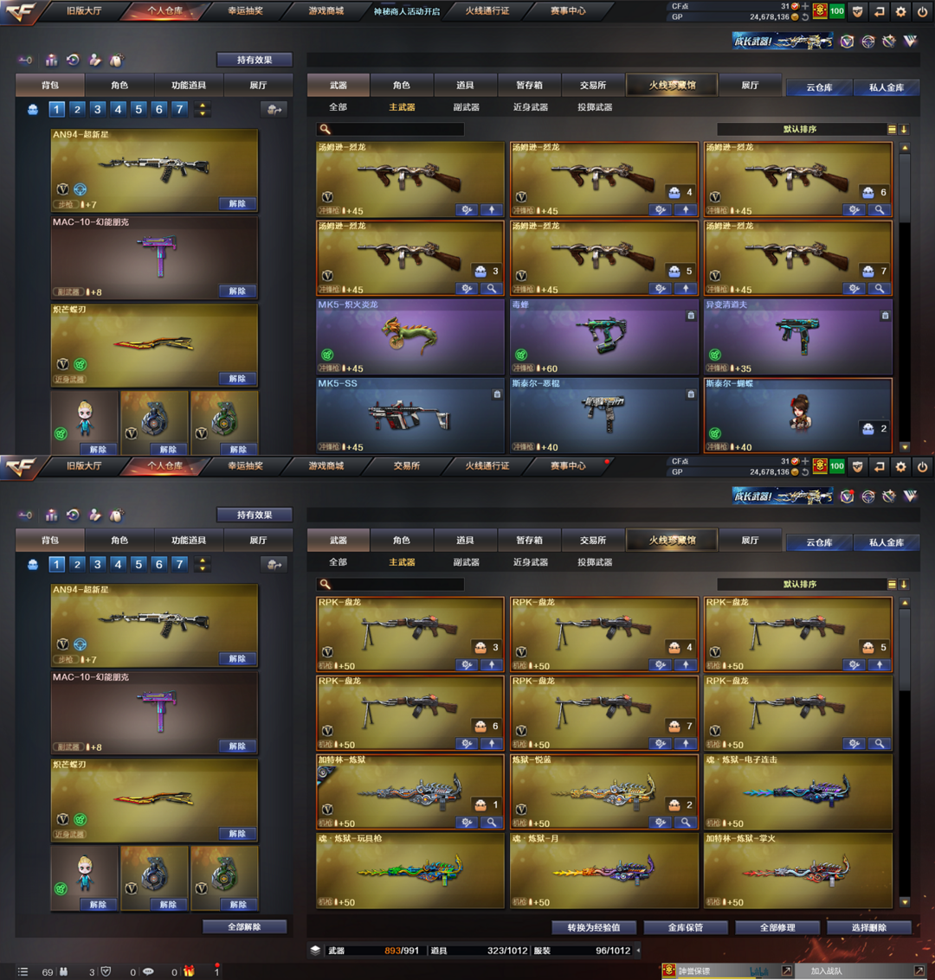Click the 武器 893/991 capacity counter

click(x=373, y=951)
